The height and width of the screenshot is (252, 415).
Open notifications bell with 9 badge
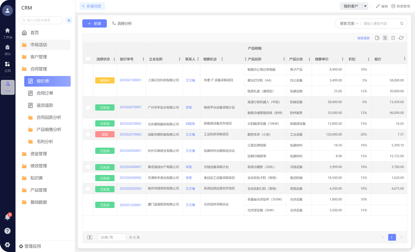pyautogui.click(x=7, y=217)
